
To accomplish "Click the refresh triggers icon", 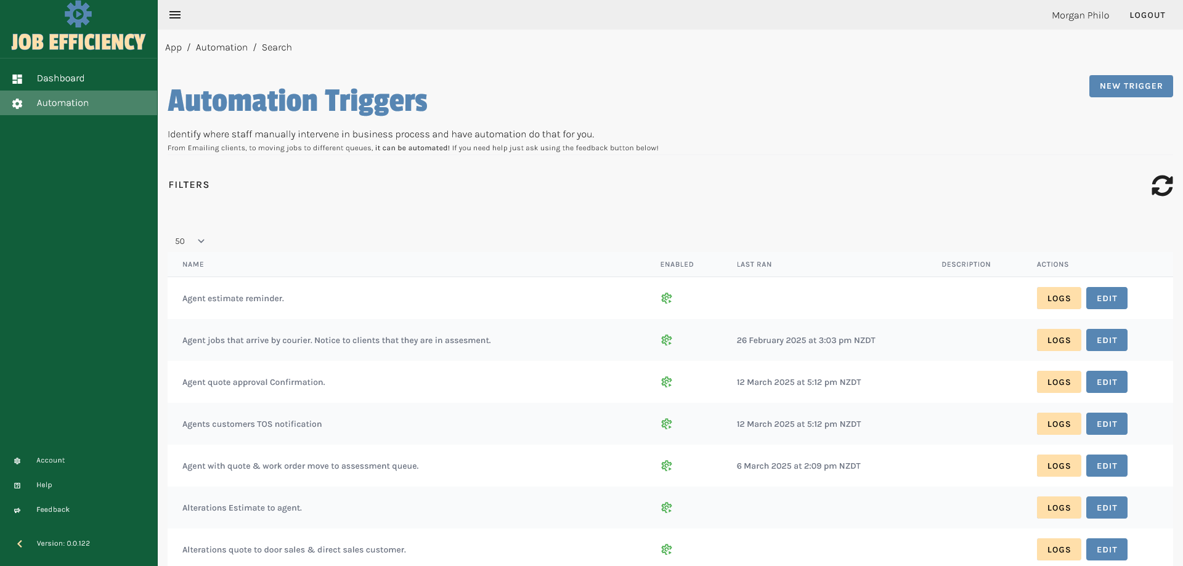I will coord(1161,185).
